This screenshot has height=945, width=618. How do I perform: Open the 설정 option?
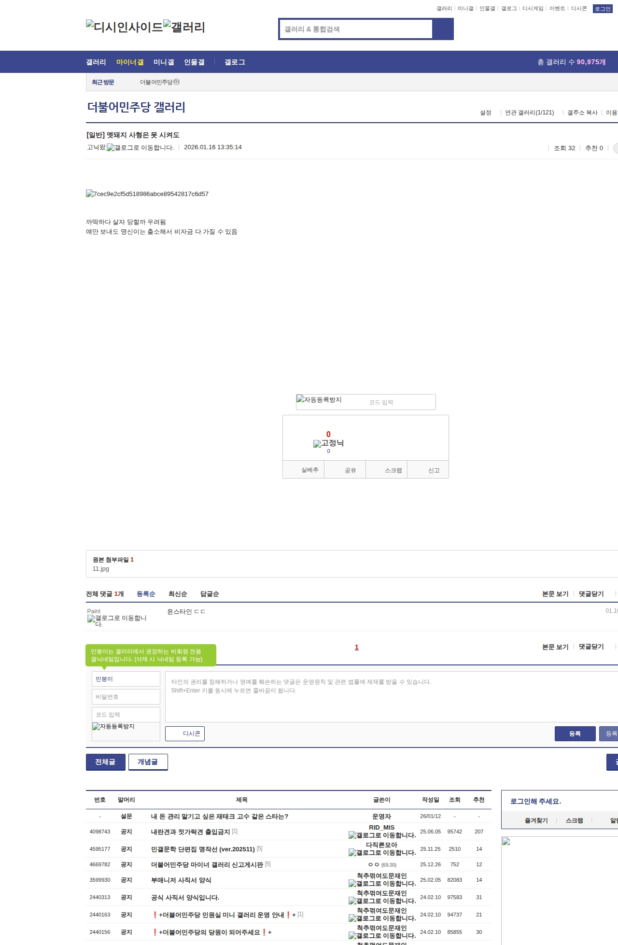[x=486, y=113]
